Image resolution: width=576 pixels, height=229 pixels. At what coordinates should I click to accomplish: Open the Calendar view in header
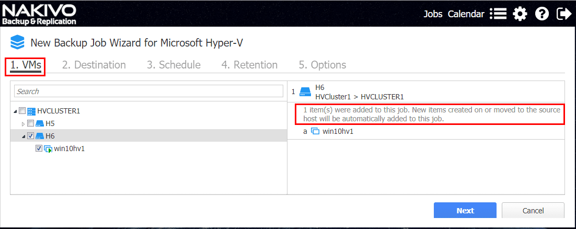[x=466, y=14]
